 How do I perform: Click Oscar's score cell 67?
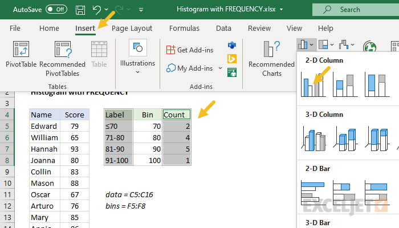click(75, 194)
